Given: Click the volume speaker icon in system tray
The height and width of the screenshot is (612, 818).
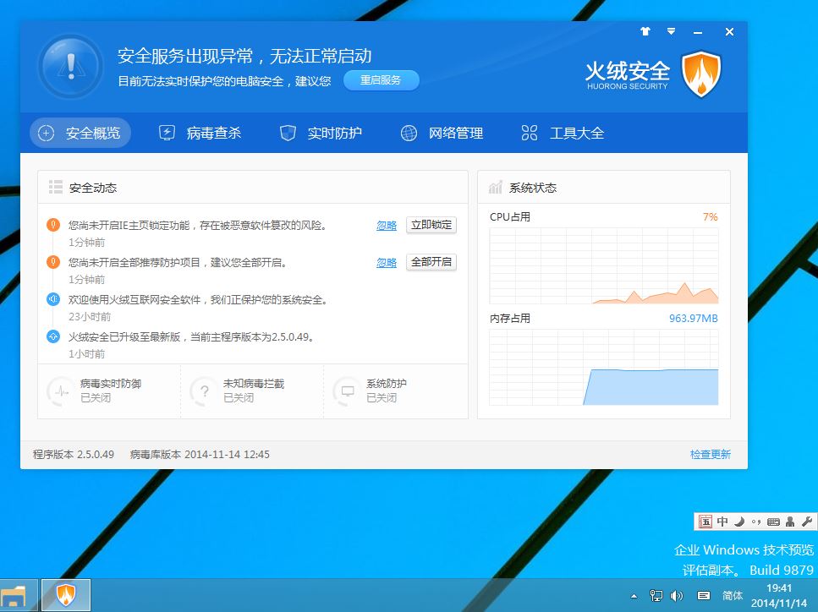Looking at the screenshot, I should tap(676, 596).
